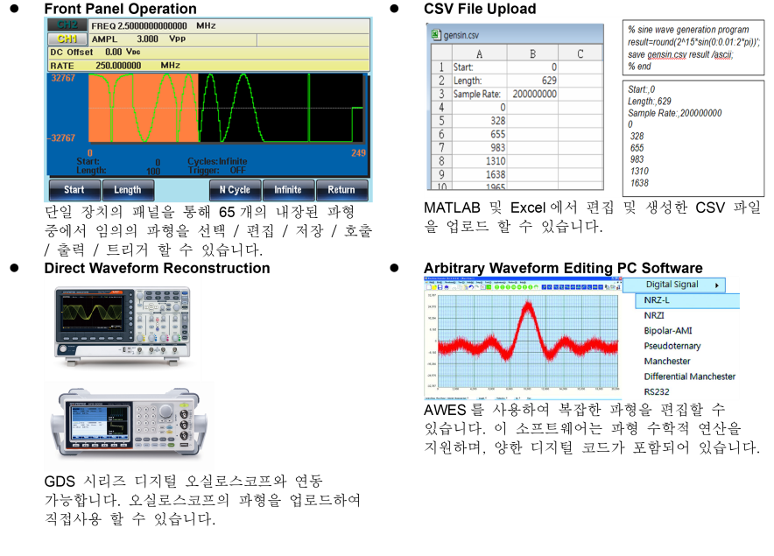774x556 pixels.
Task: Pick Differential Manchester from the list
Action: (x=690, y=377)
